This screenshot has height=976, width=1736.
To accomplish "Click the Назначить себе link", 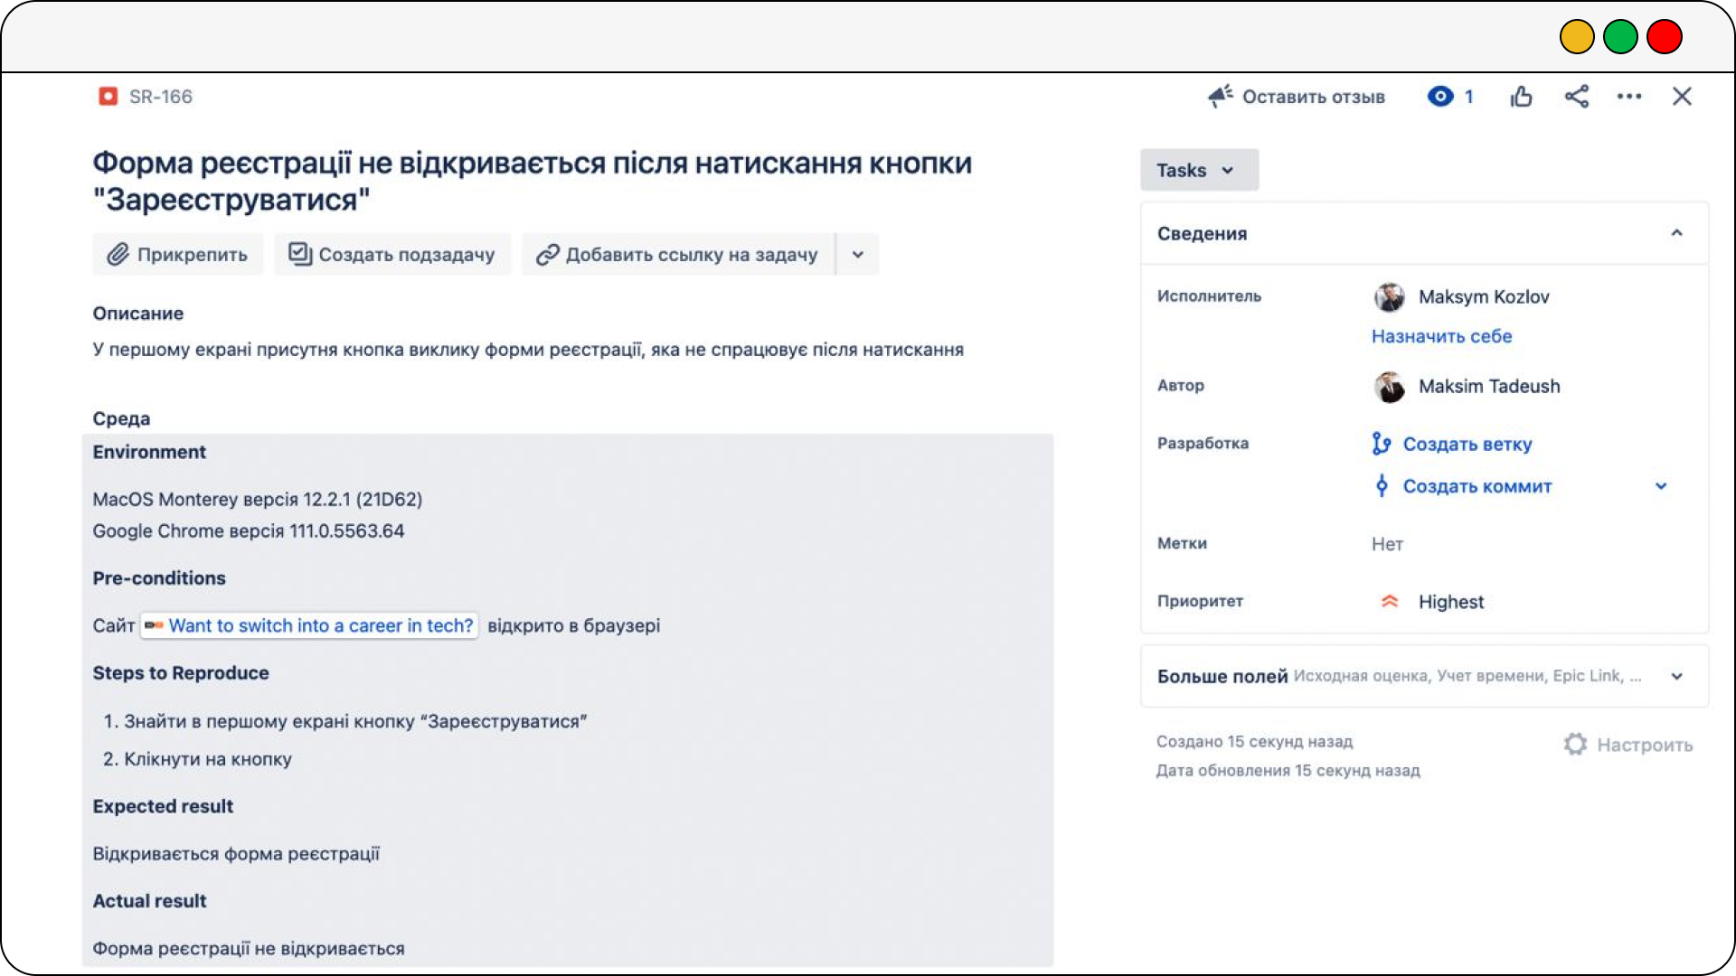I will (1442, 336).
